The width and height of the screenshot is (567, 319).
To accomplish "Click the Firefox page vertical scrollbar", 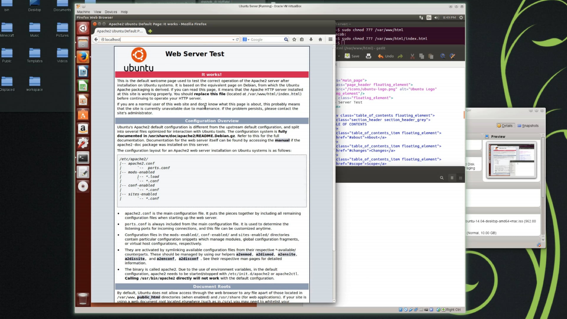I will [334, 174].
